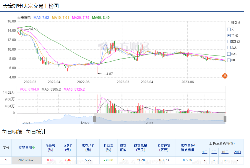Check the BBI indicator option
250x168 pixels.
229,60
